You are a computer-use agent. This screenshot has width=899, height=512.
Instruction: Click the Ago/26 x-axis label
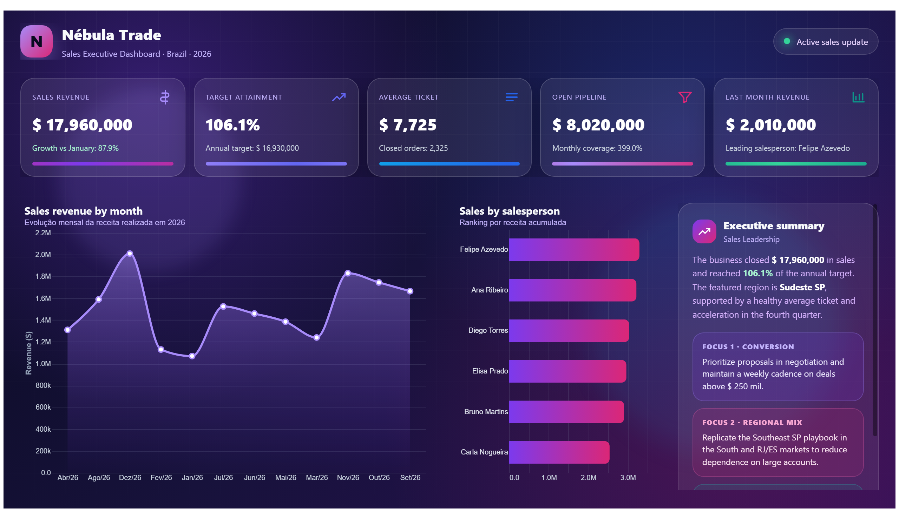click(99, 478)
